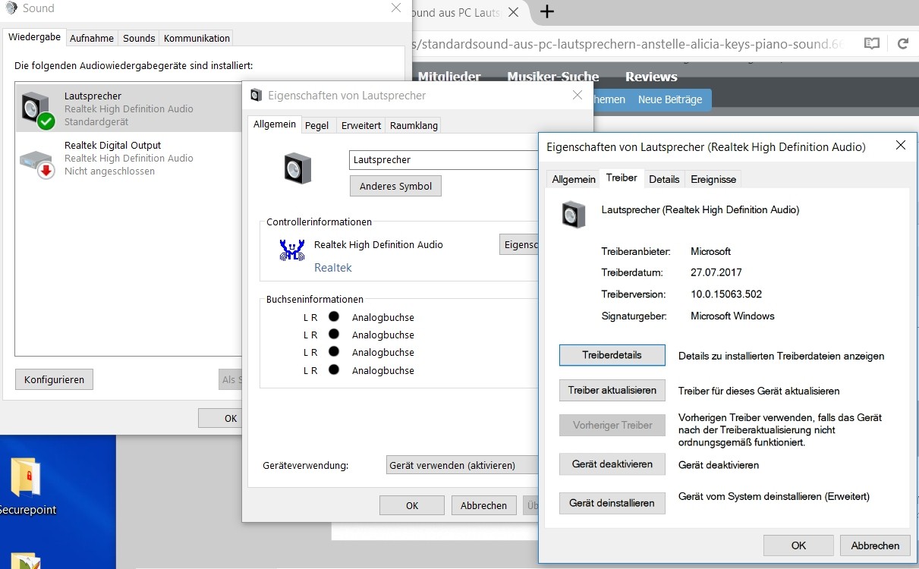This screenshot has width=919, height=569.
Task: Close the browser tab 'ound aus PC Lauts'
Action: click(514, 13)
